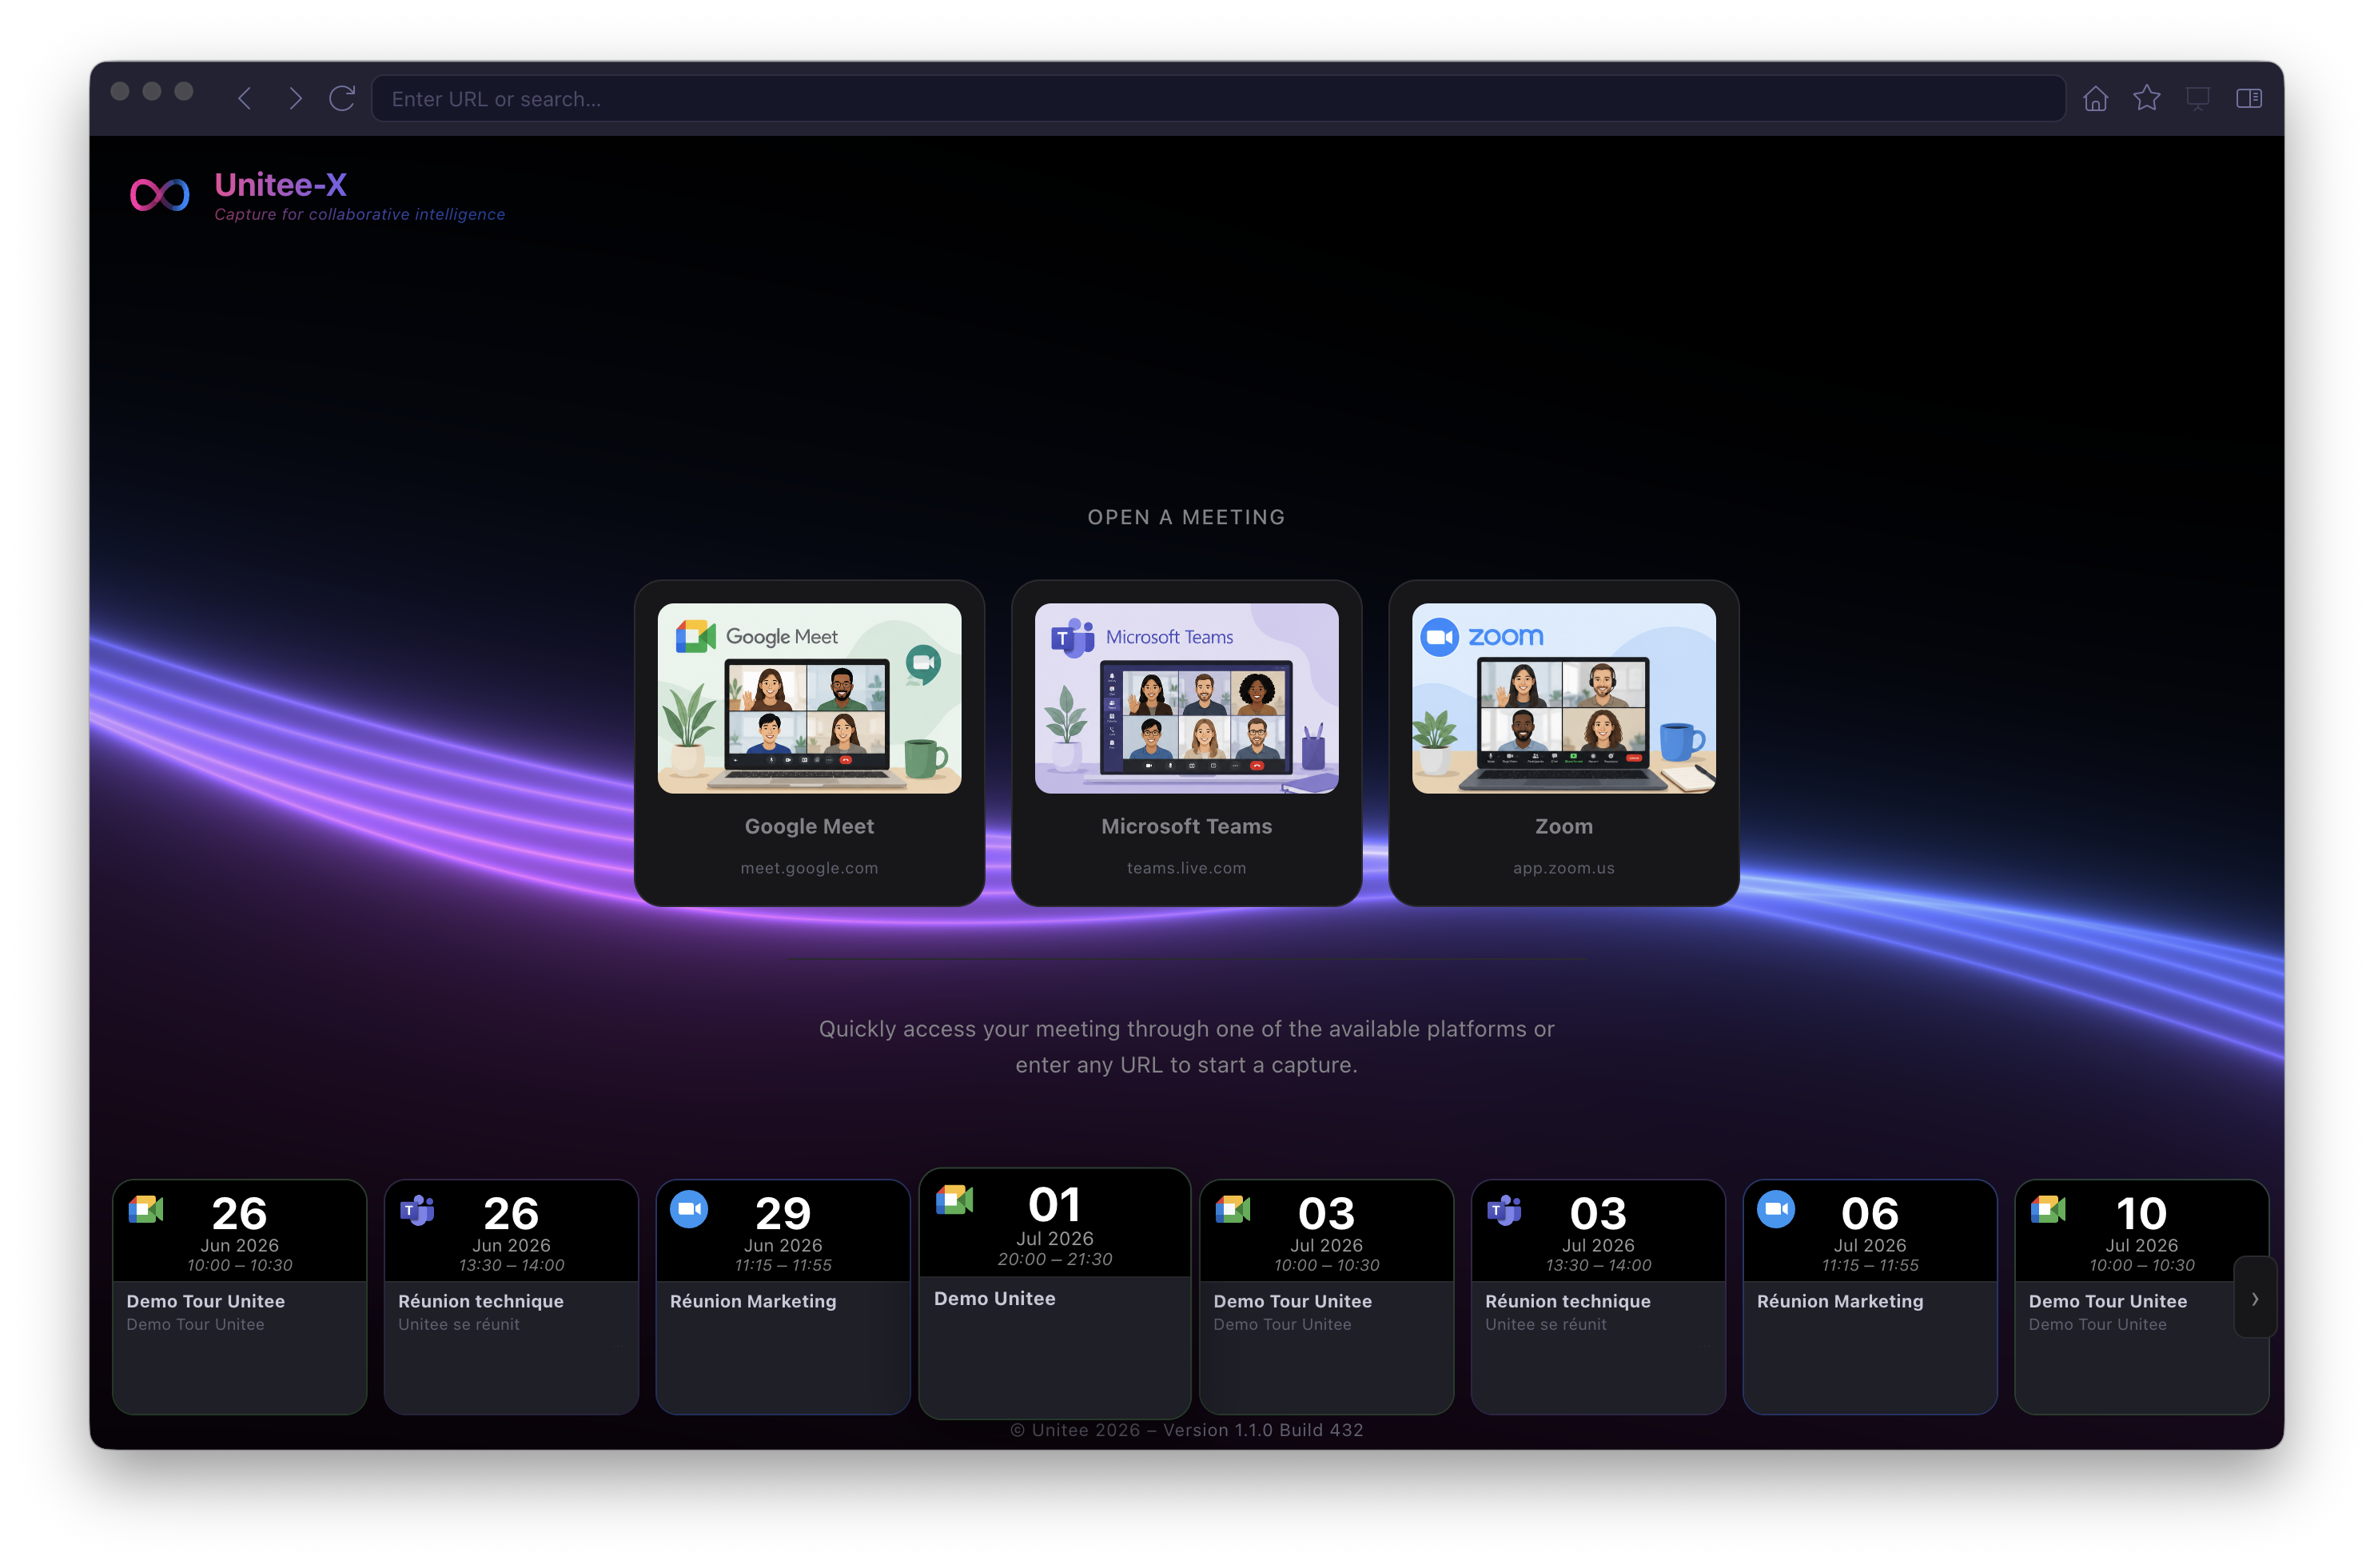Click the OPEN A MEETING heading
This screenshot has height=1568, width=2374.
[x=1186, y=517]
